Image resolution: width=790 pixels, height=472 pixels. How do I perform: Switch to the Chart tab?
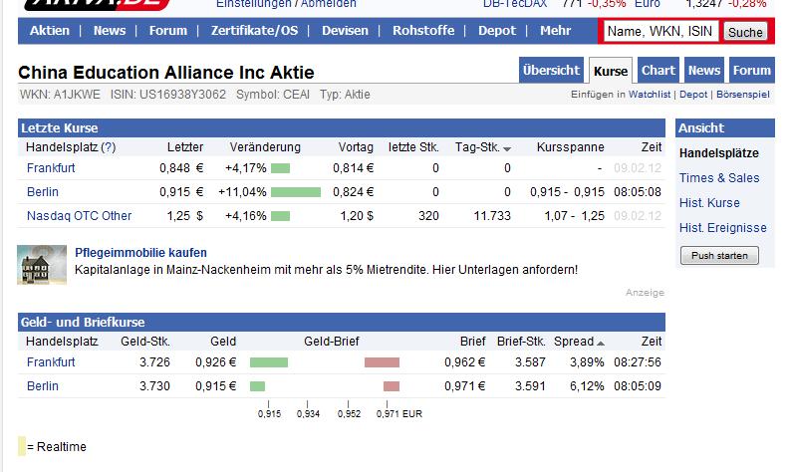click(x=658, y=71)
